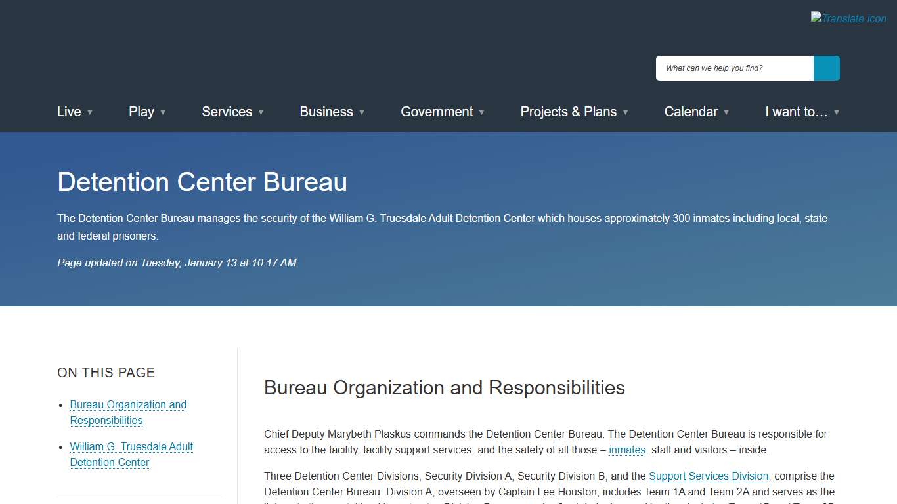The width and height of the screenshot is (897, 504).
Task: Click the Projects & Plans arrow icon
Action: [x=625, y=112]
